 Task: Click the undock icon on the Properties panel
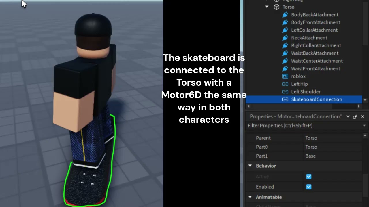(355, 116)
